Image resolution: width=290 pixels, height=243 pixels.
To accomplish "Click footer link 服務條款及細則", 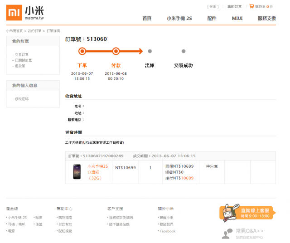I will coord(121,218).
